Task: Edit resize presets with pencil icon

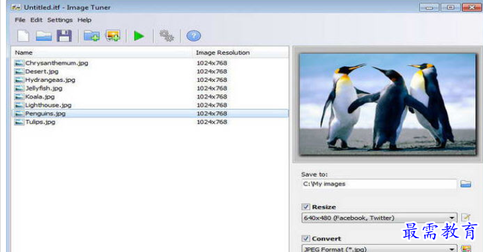Action: pos(466,218)
